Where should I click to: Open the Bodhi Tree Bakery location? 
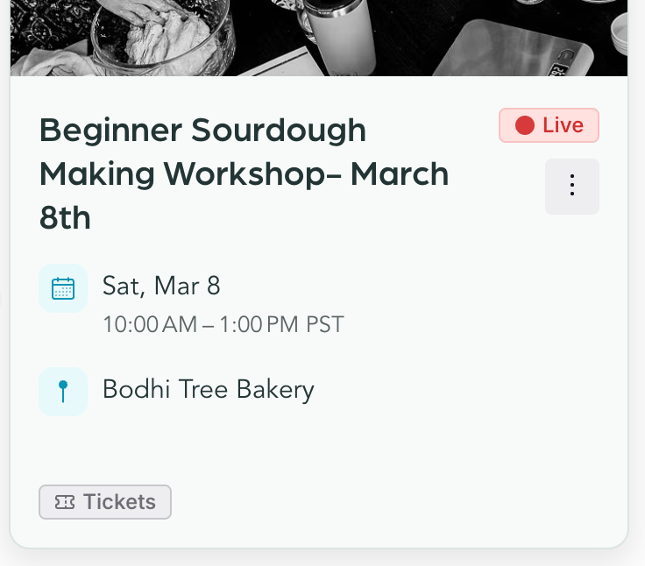(208, 389)
